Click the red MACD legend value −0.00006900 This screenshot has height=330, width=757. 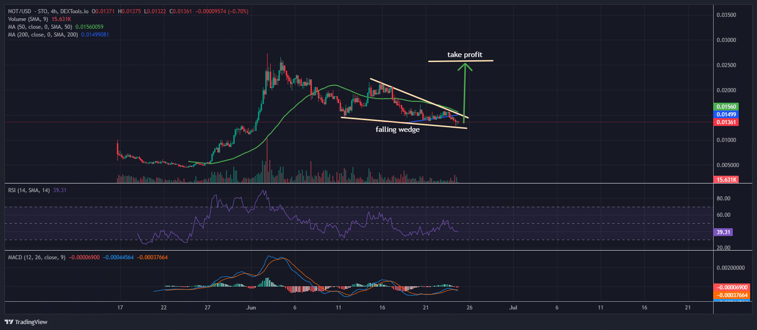[x=84, y=257]
